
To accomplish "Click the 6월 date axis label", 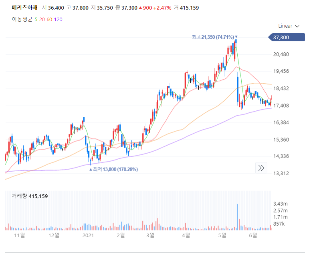I will [x=253, y=235].
